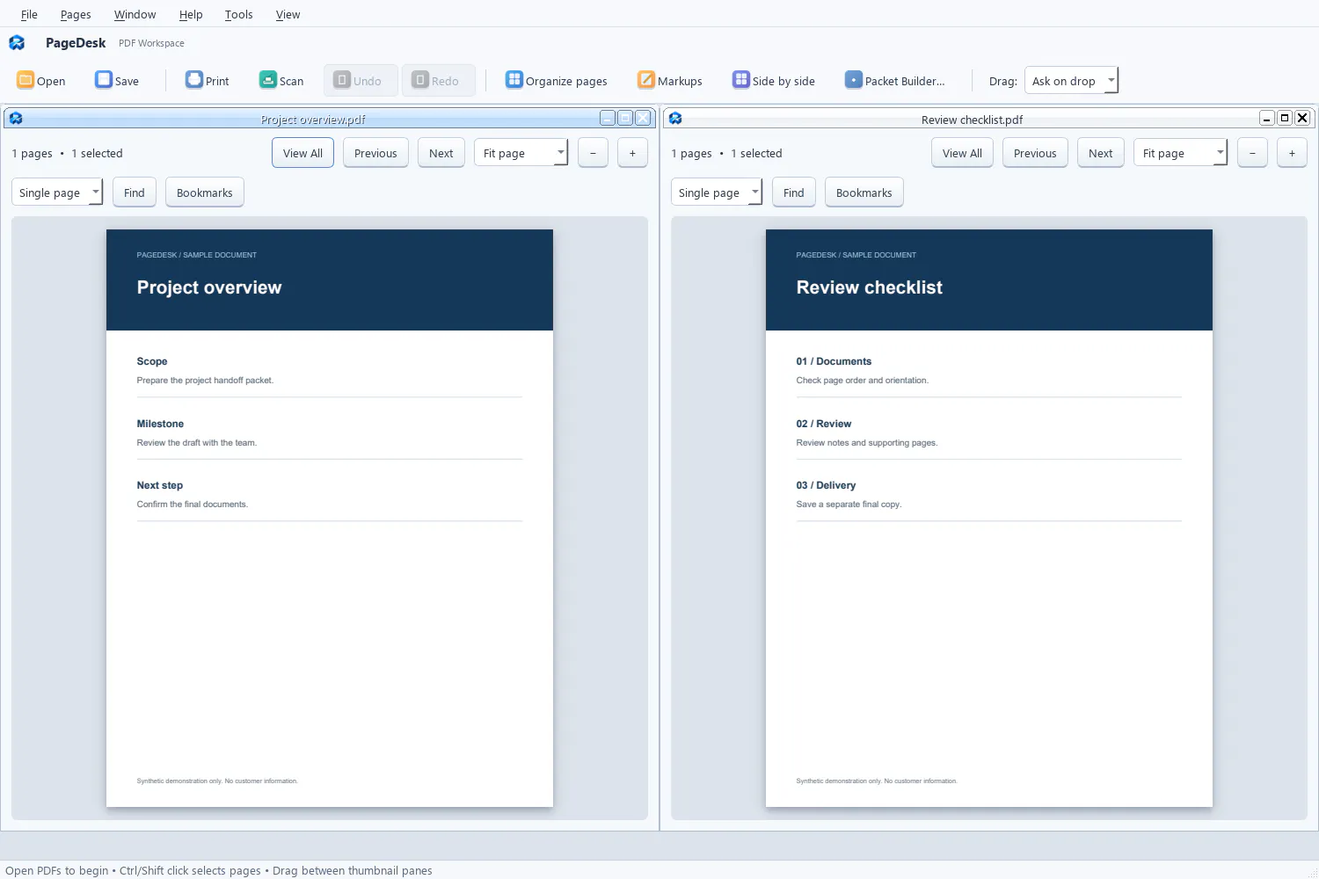Click View All in Review checklist pane
The height and width of the screenshot is (879, 1319).
click(x=962, y=153)
